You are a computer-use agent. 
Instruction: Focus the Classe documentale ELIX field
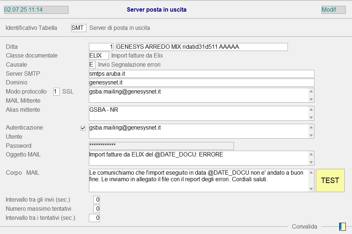tap(99, 56)
